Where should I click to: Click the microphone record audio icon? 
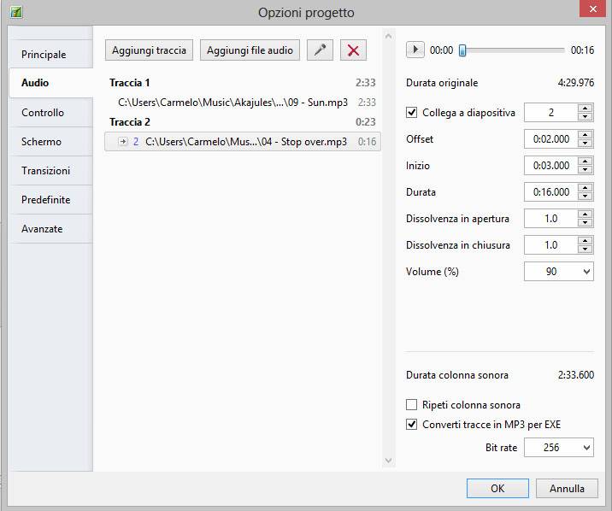(x=320, y=50)
